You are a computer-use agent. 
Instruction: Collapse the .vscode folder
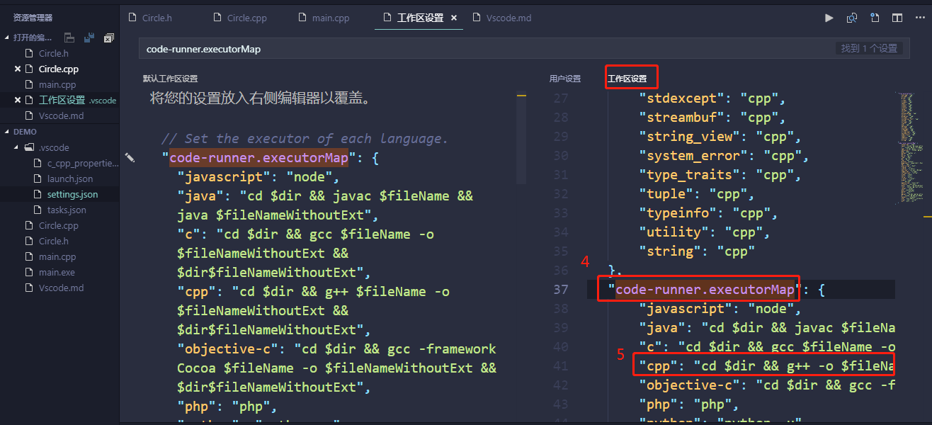[x=16, y=147]
